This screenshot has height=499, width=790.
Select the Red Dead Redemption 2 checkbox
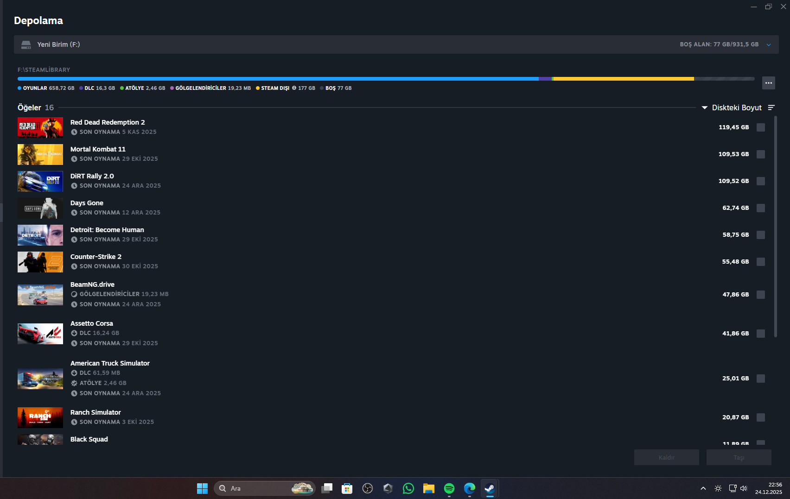(x=761, y=127)
